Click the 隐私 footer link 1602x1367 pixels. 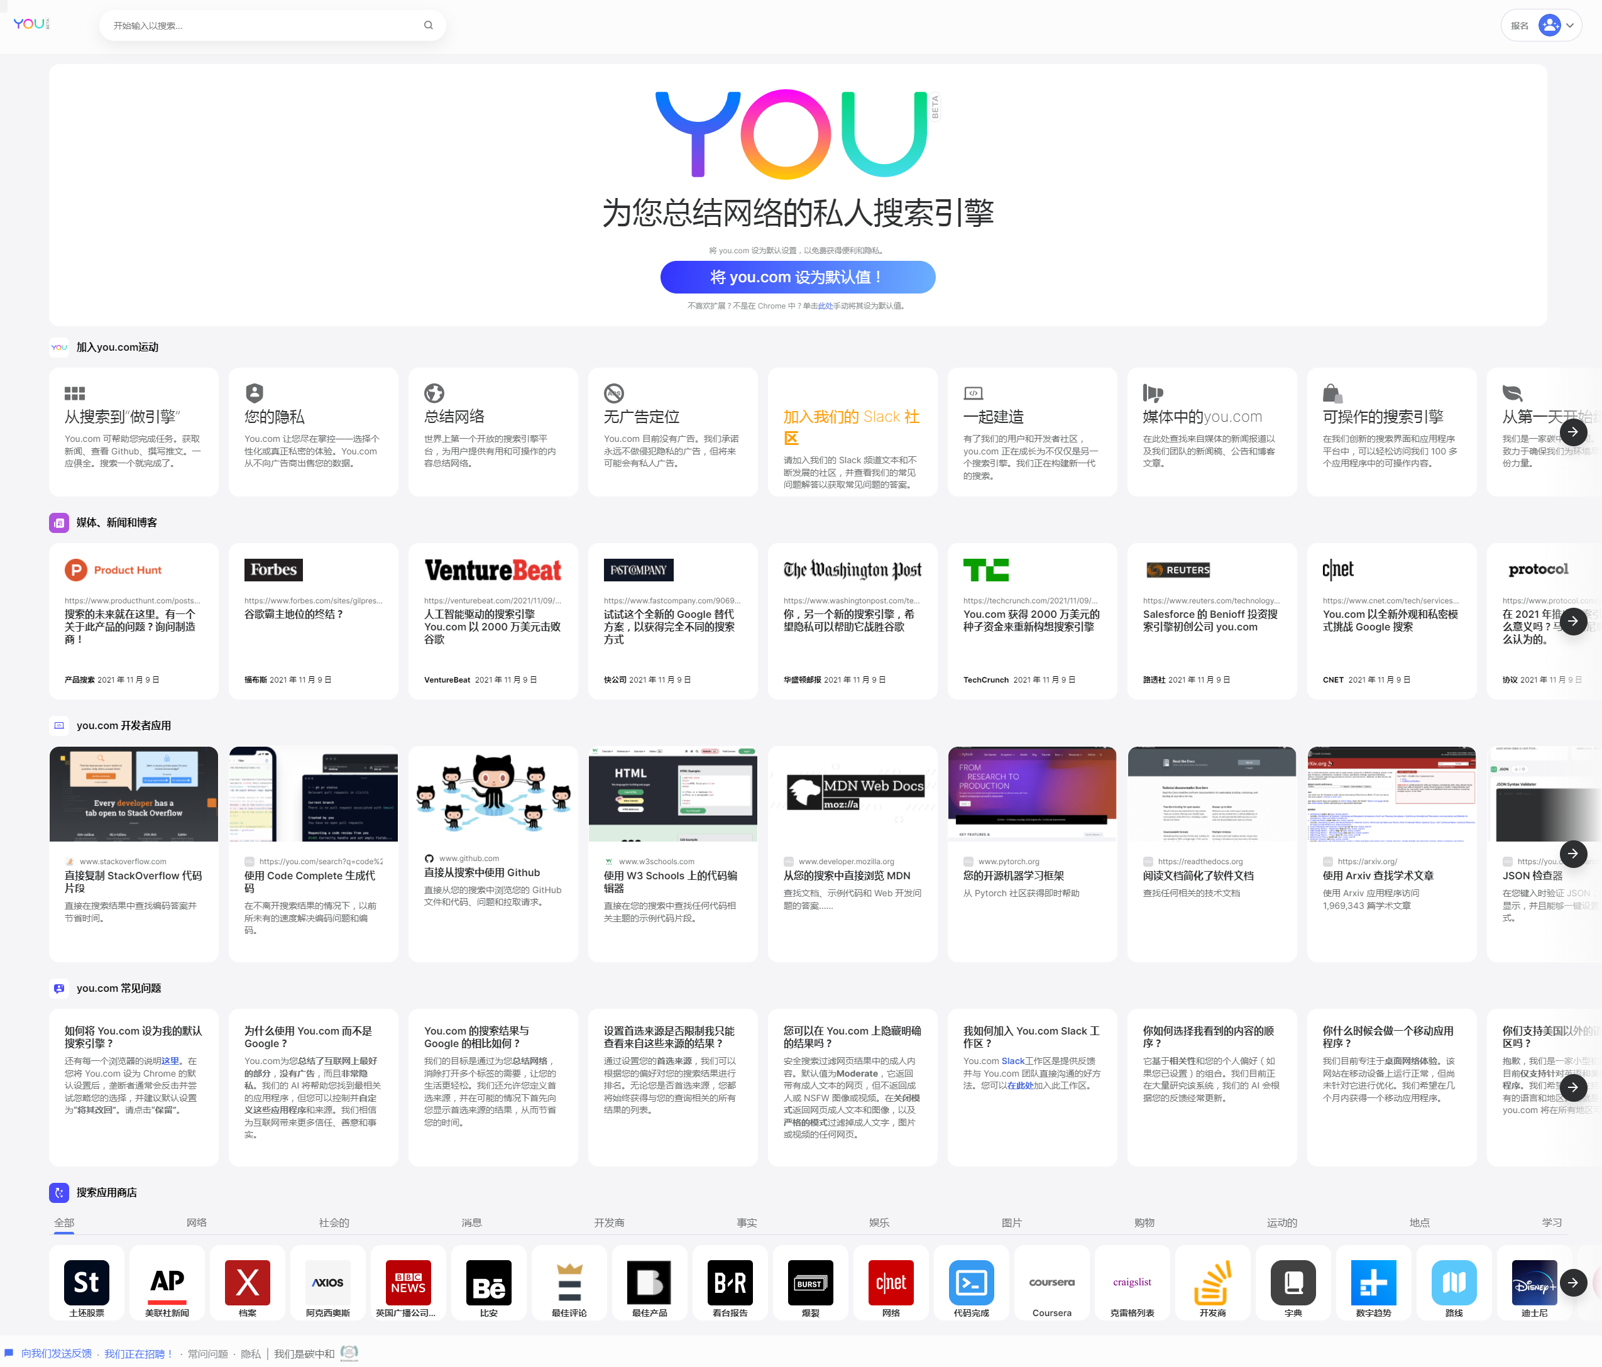(251, 1353)
